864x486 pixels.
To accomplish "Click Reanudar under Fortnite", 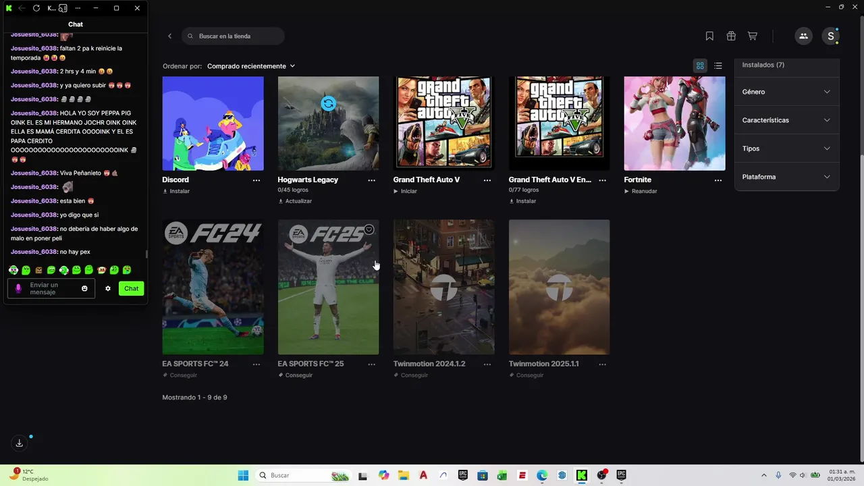I will click(641, 191).
